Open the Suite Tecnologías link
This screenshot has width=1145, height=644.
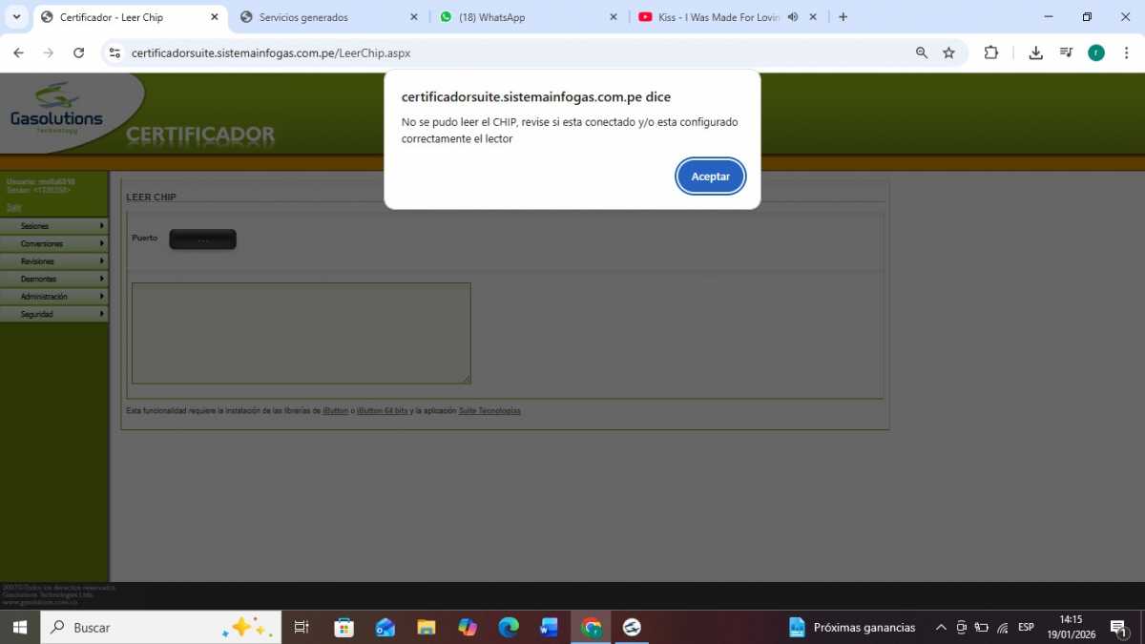coord(489,411)
